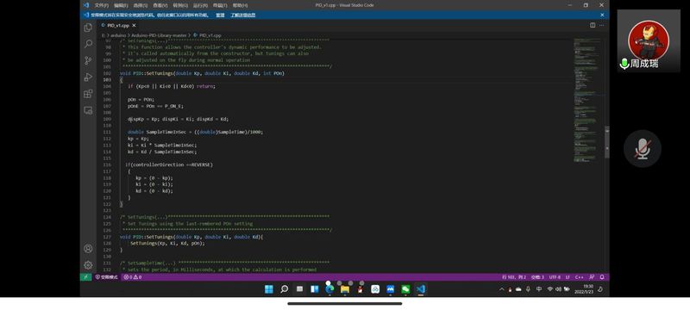
Task: Open the 查看(V) menu
Action: click(160, 5)
